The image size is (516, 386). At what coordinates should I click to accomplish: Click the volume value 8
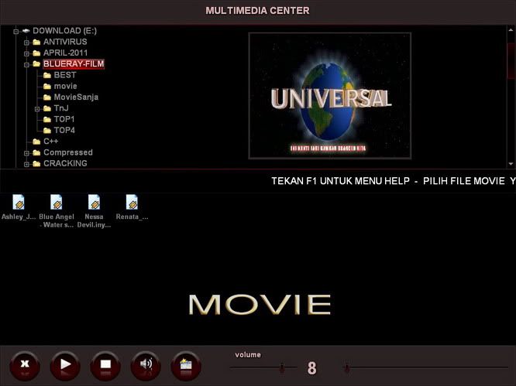click(312, 368)
